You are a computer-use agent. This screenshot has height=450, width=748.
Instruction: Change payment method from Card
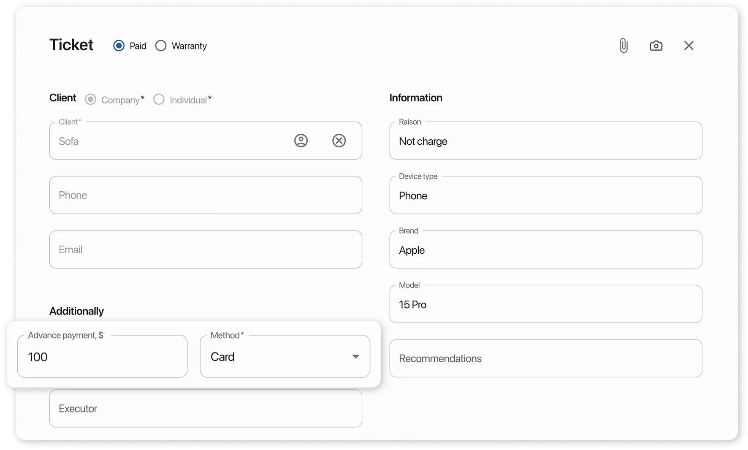(x=356, y=357)
